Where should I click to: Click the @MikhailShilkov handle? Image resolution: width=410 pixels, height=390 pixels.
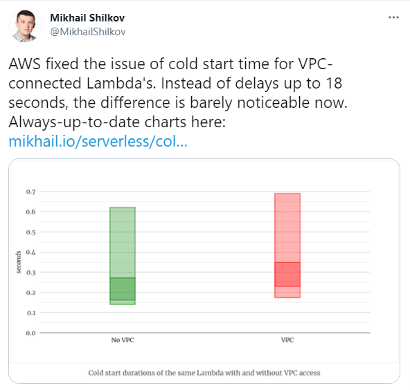(x=88, y=32)
